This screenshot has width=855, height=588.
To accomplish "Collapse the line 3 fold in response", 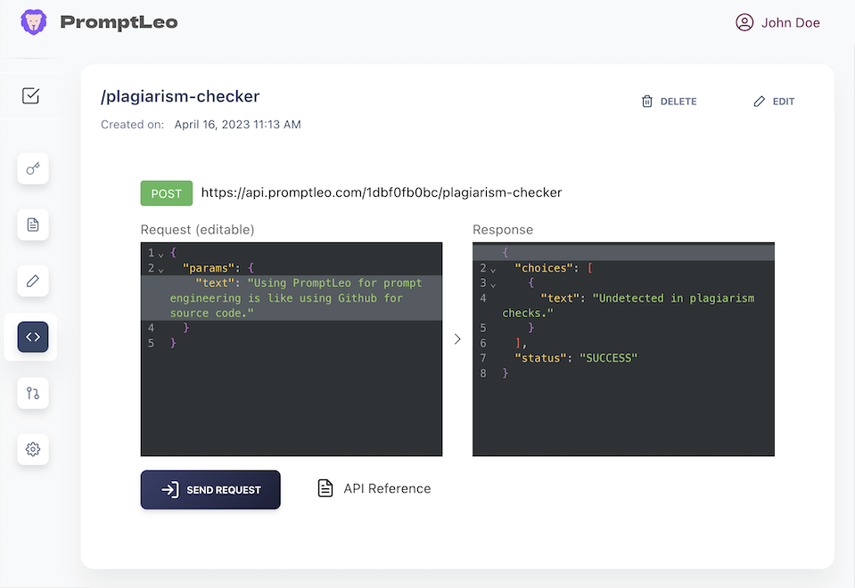I will 493,284.
